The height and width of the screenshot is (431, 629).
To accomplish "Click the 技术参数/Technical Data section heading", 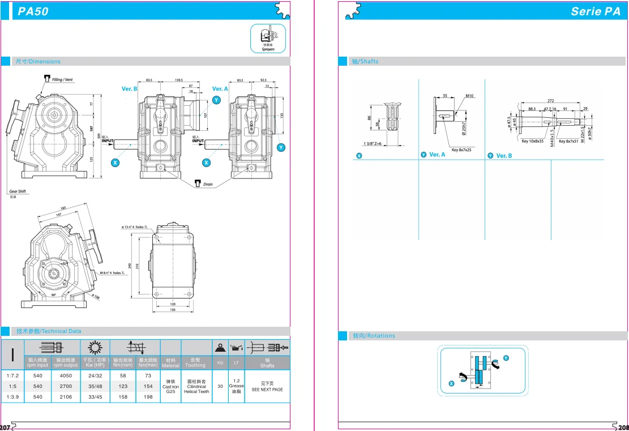I will pyautogui.click(x=49, y=331).
